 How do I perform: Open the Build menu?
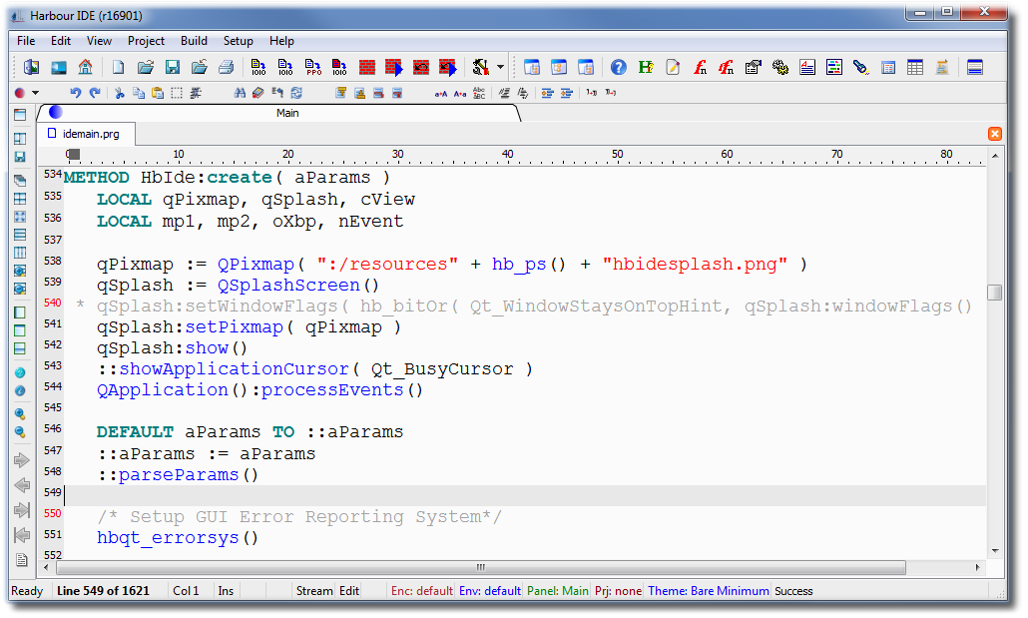194,41
